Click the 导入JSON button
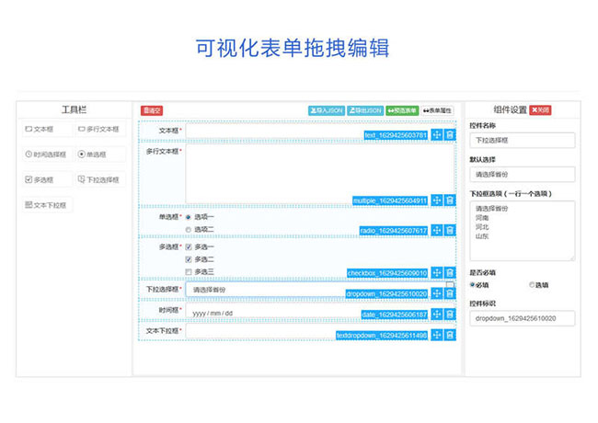This screenshot has height=423, width=598. click(x=327, y=110)
